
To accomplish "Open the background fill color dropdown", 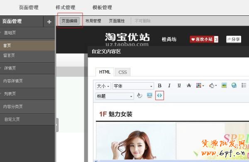I will coord(213,86).
